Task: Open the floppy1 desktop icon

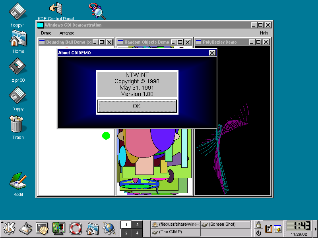Action: [x=18, y=11]
